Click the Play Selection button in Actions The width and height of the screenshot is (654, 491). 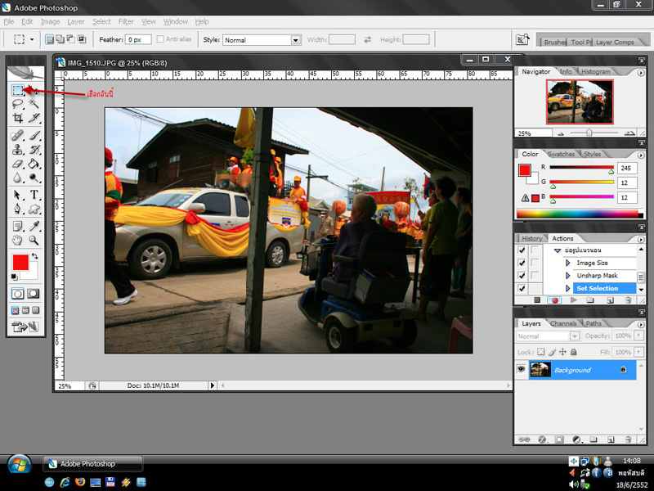[x=574, y=300]
